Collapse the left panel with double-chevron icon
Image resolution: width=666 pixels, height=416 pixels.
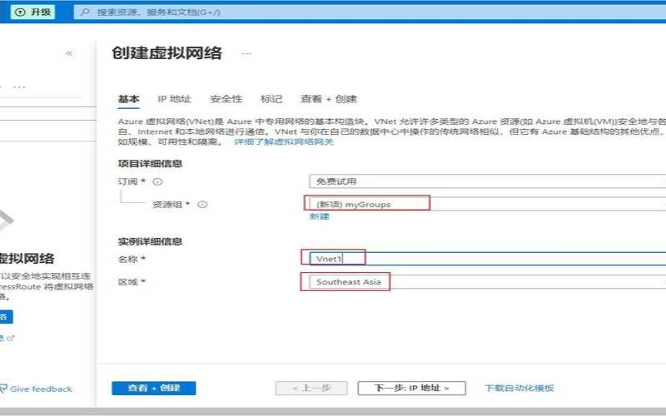tap(69, 53)
